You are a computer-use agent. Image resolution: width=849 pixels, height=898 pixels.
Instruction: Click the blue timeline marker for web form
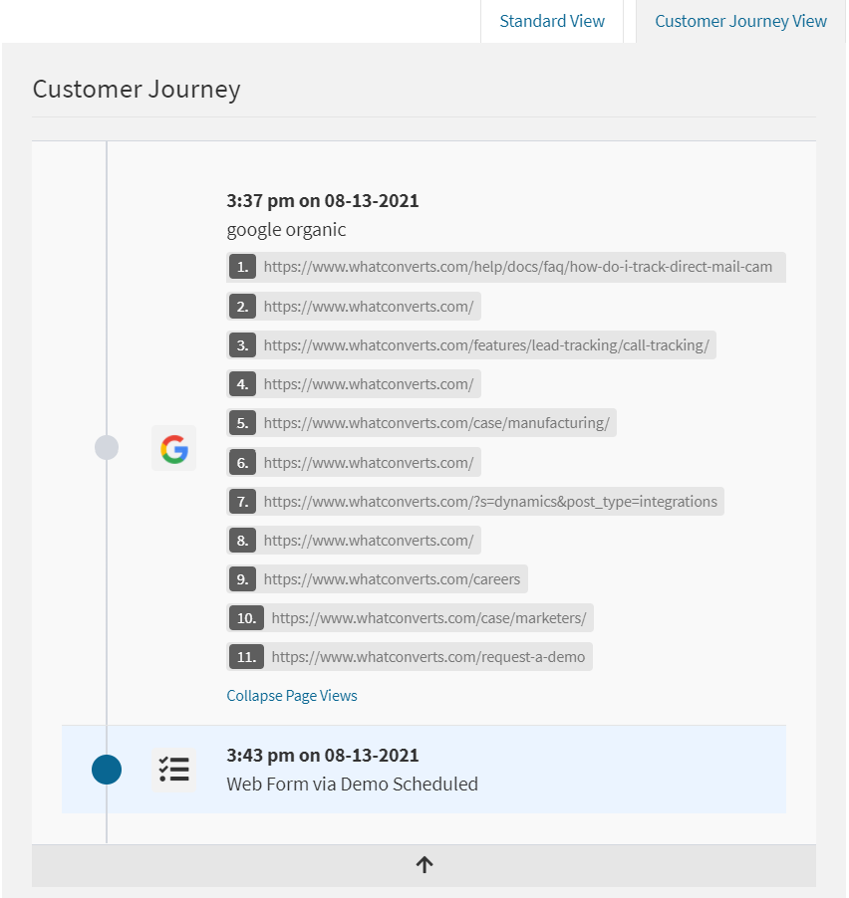tap(107, 770)
